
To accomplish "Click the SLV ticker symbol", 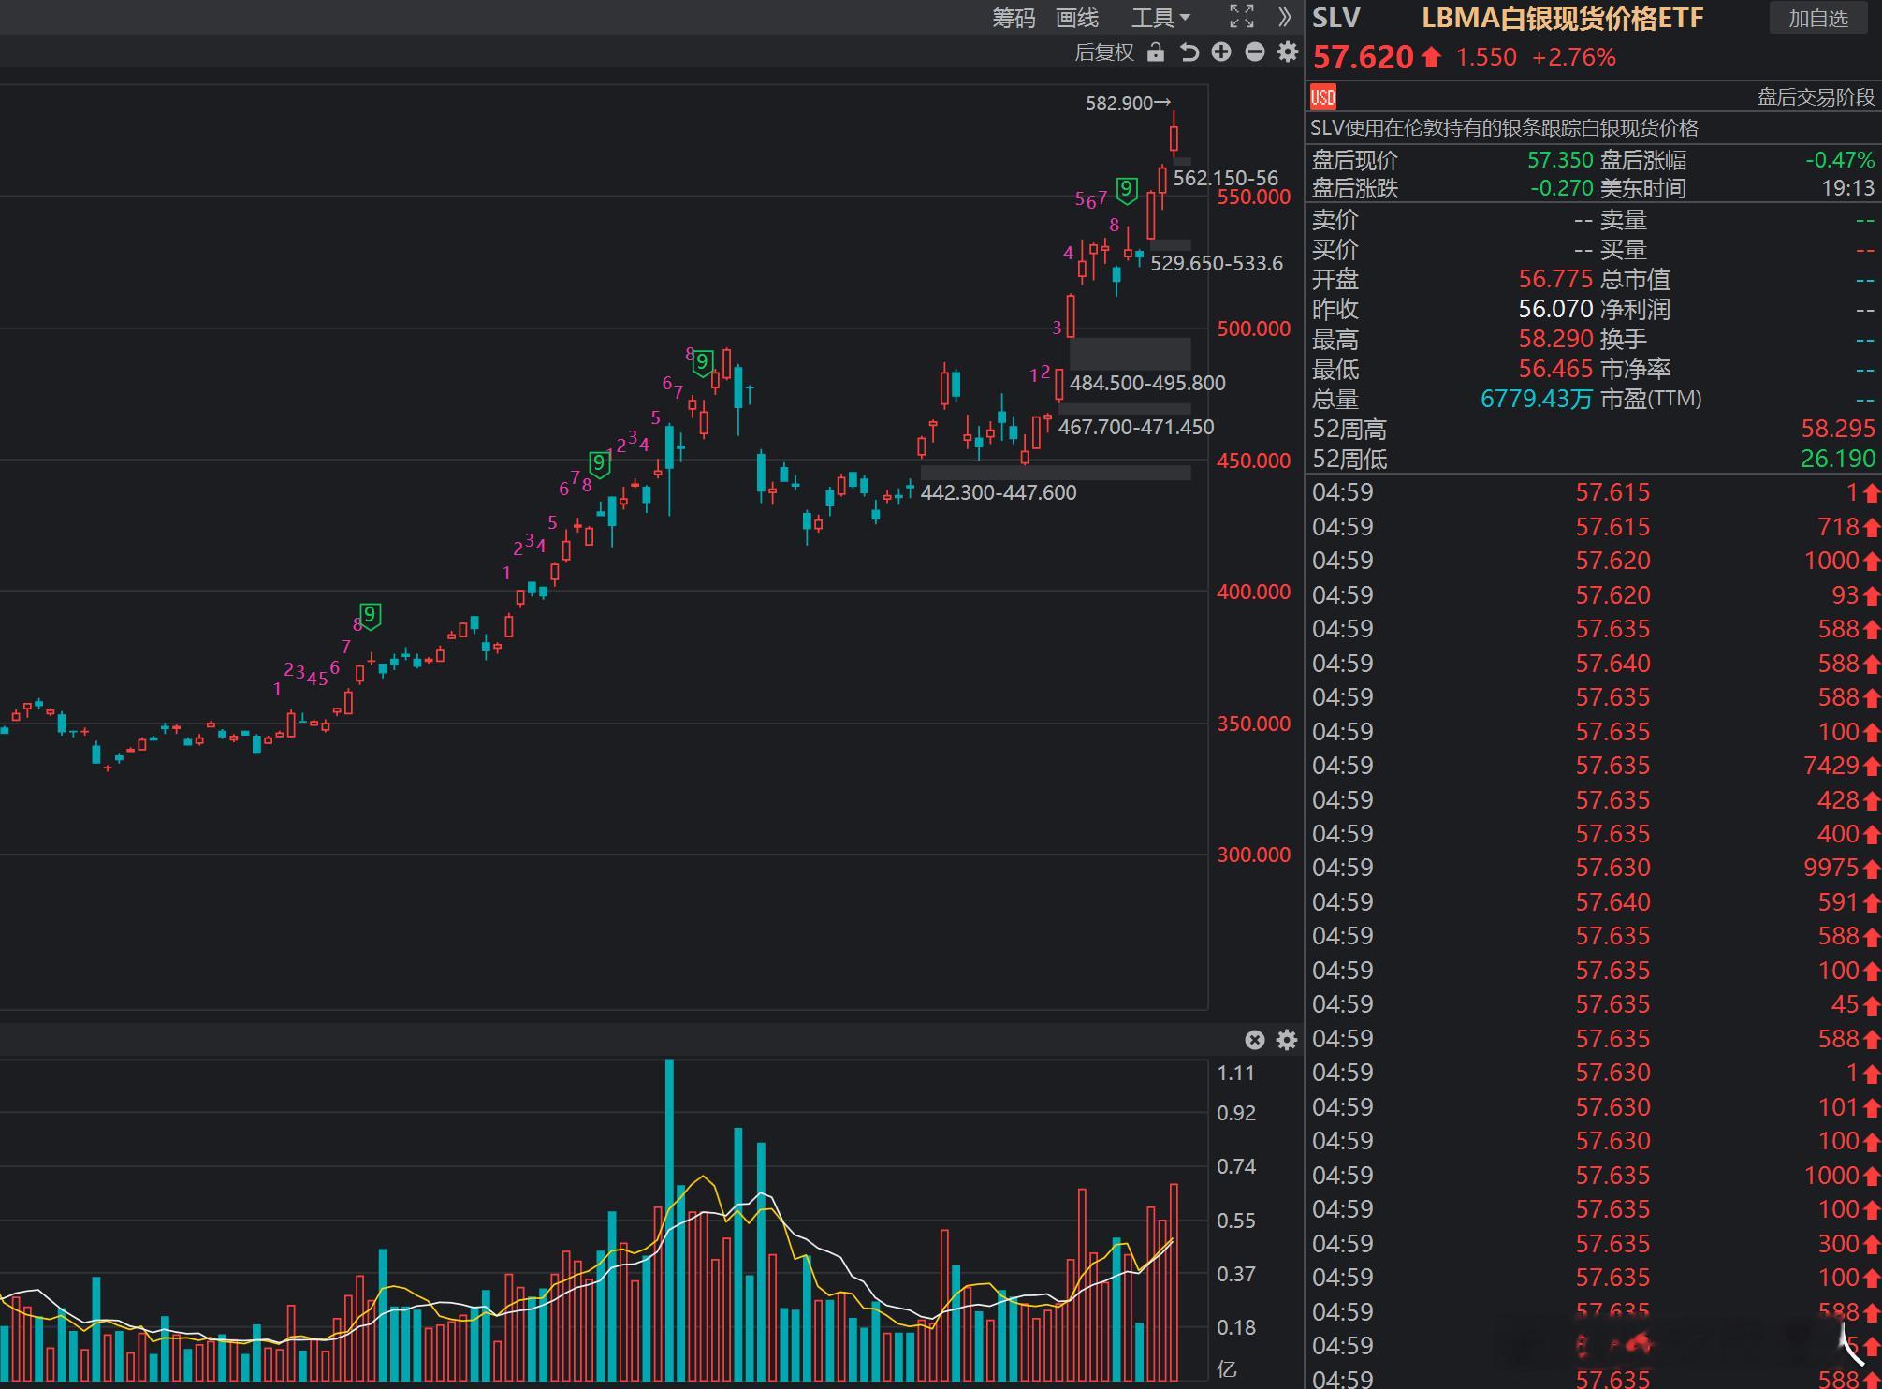I will point(1335,19).
